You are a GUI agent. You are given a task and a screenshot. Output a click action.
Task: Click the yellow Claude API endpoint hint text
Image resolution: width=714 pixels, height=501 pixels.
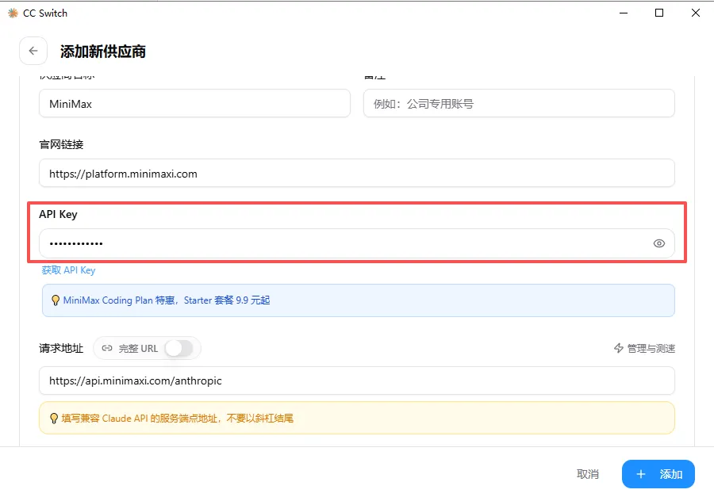[178, 419]
